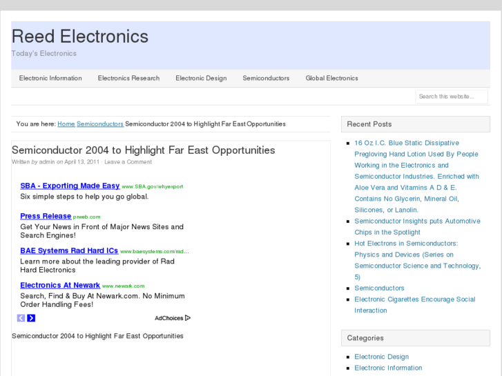Click the previous ads arrow icon
Image resolution: width=502 pixels, height=376 pixels.
coord(21,318)
